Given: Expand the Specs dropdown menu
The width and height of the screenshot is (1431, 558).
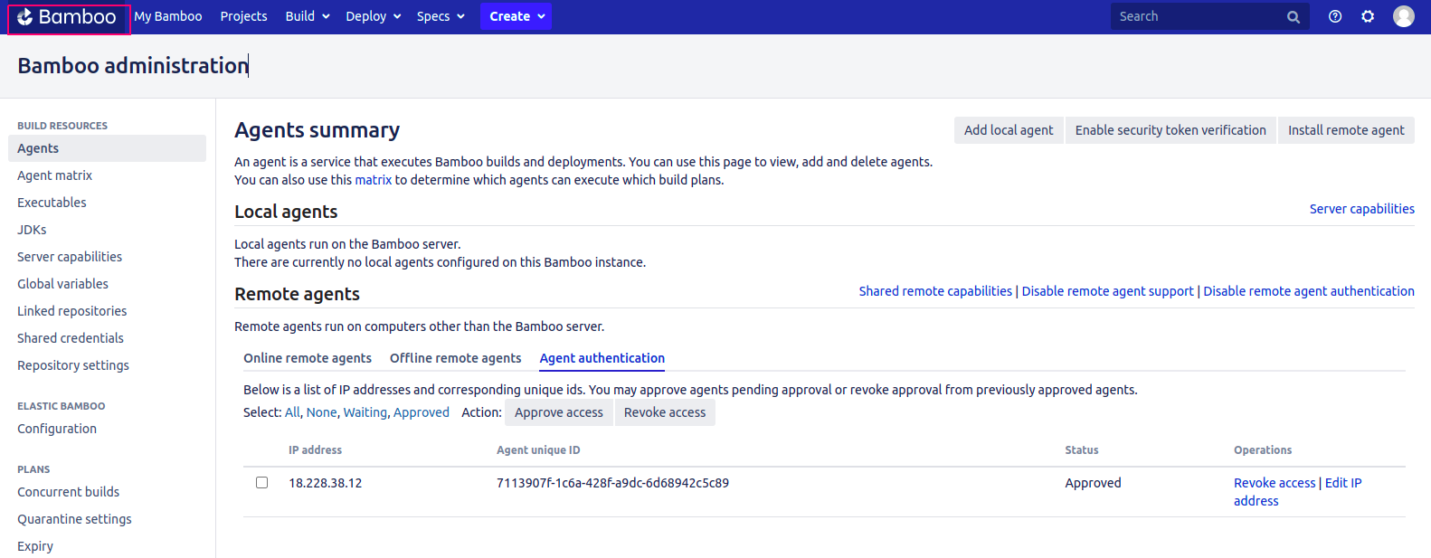Looking at the screenshot, I should coord(441,16).
